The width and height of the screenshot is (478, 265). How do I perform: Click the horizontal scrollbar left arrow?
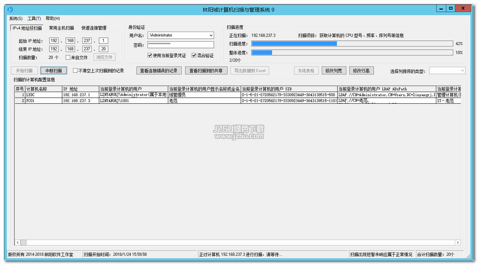(18, 243)
